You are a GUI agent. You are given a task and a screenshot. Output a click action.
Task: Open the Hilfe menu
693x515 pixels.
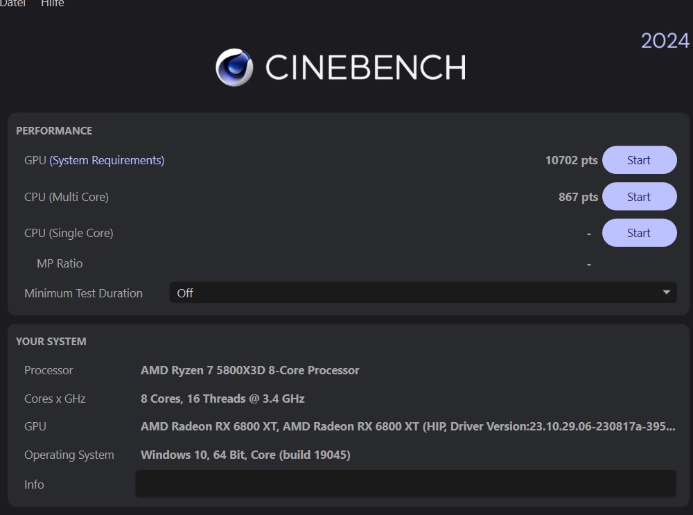coord(53,3)
